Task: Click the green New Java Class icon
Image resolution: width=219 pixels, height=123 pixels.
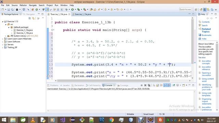Action: [37, 10]
